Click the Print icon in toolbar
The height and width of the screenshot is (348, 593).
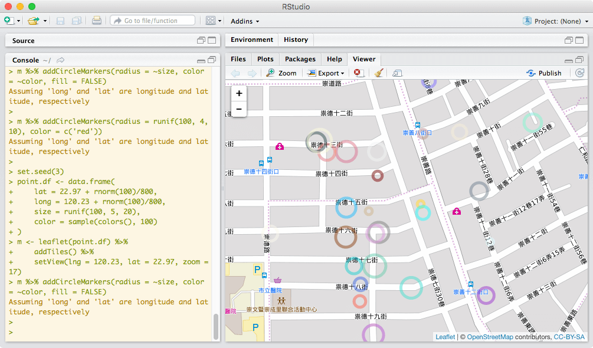tap(97, 21)
